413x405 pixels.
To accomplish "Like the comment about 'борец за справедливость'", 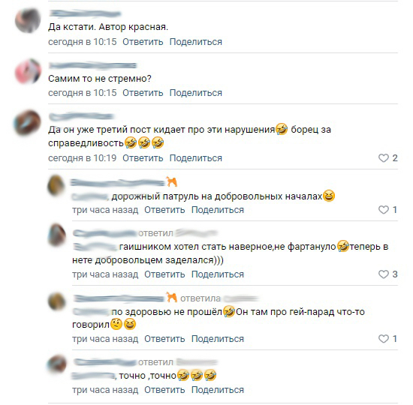I will [384, 158].
